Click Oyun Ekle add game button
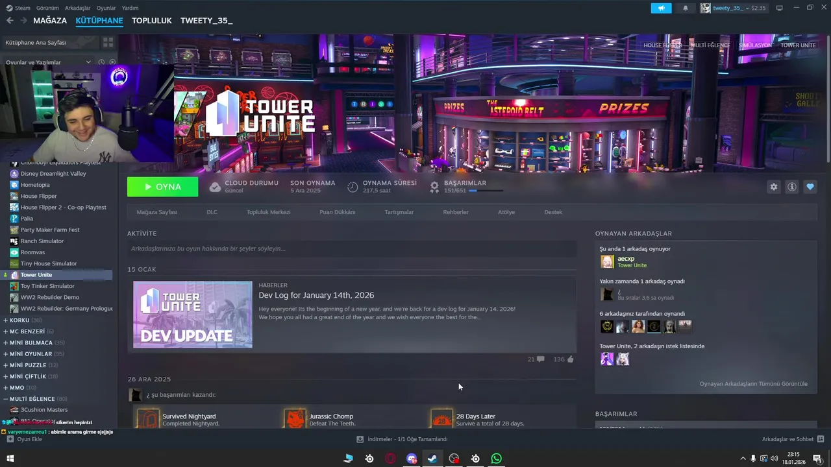This screenshot has height=467, width=831. click(25, 439)
